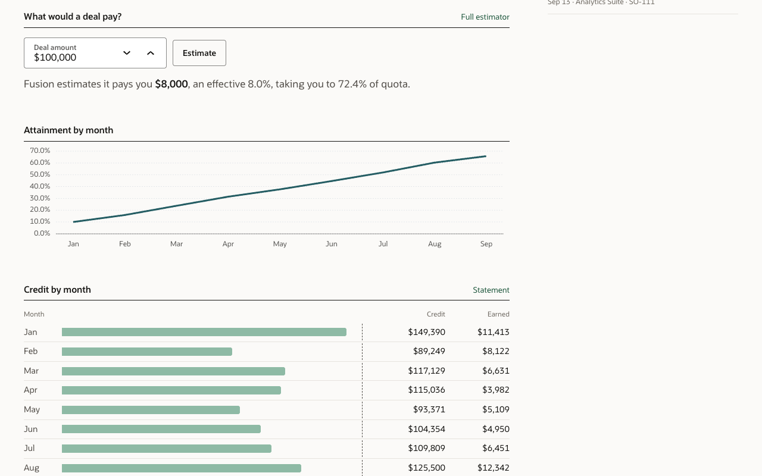Click the Attainment by month heading
This screenshot has height=476, width=762.
68,130
